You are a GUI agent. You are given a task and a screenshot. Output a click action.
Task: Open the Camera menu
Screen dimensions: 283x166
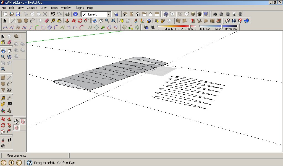(32, 8)
